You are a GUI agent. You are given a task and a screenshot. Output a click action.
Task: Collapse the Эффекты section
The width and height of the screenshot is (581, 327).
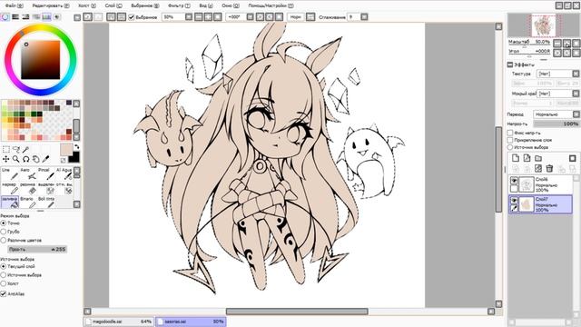(x=510, y=64)
